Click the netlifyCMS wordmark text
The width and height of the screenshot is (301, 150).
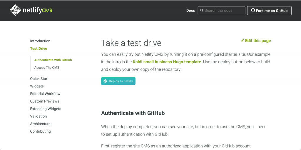point(37,10)
